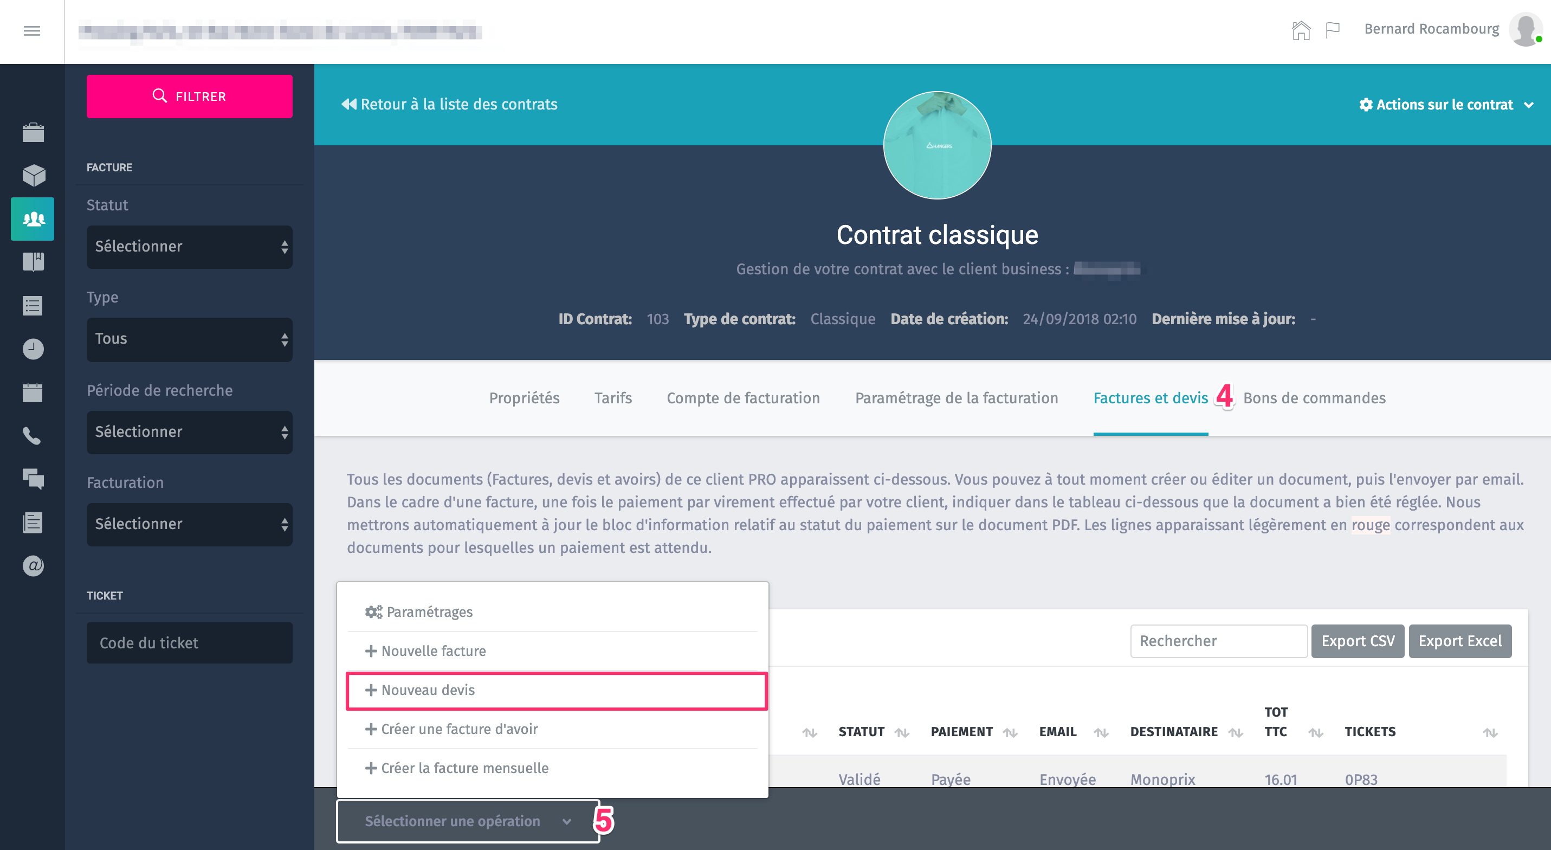Click the clock icon in sidebar
This screenshot has width=1551, height=850.
[33, 349]
